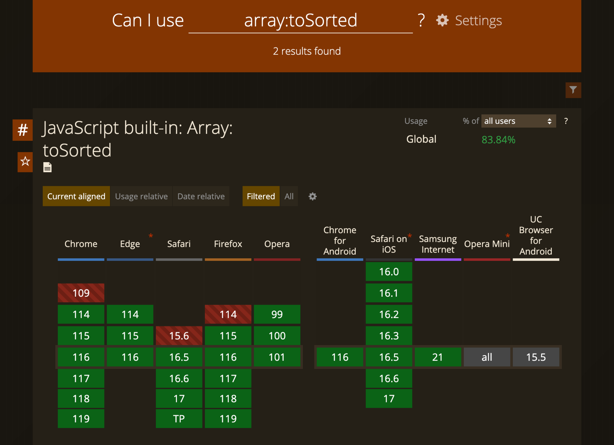Switch to Date relative view
Viewport: 614px width, 445px height.
[x=201, y=196]
